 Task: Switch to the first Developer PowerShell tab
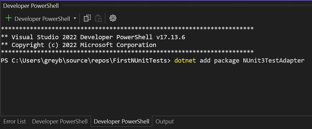60,121
